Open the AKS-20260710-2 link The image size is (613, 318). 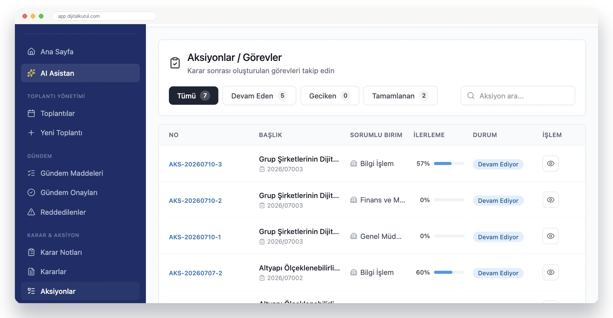[x=195, y=201]
